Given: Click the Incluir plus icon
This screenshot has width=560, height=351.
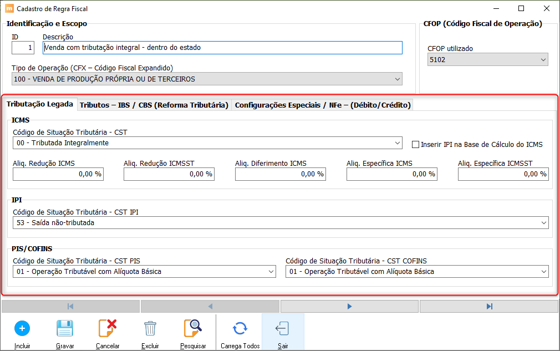Looking at the screenshot, I should click(22, 328).
